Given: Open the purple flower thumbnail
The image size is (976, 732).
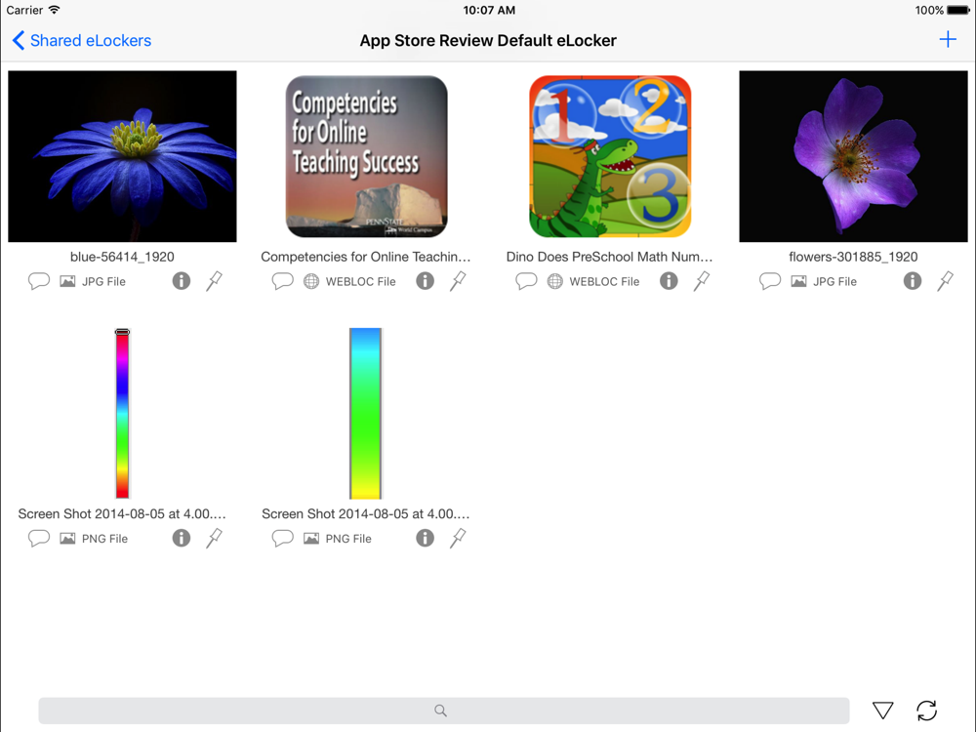Looking at the screenshot, I should (853, 156).
